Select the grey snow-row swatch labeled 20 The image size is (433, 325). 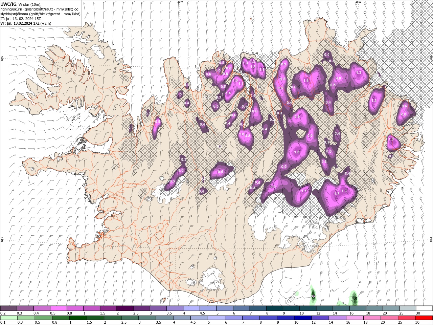pyautogui.click(x=391, y=308)
